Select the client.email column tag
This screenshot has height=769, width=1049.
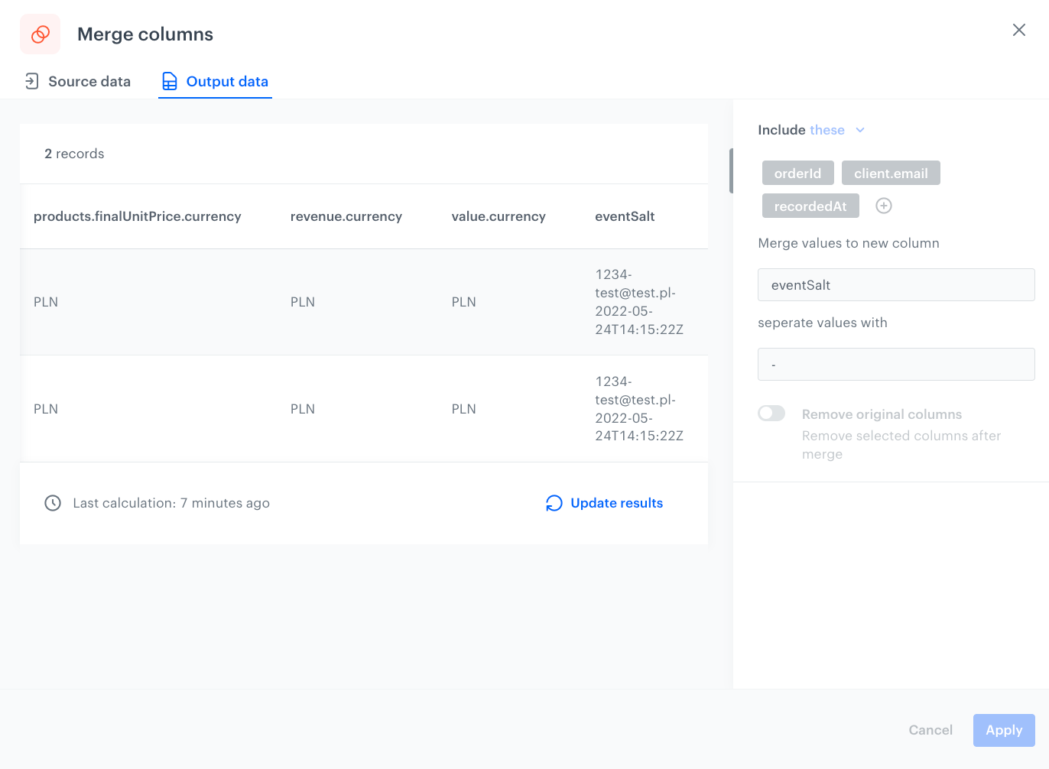890,174
